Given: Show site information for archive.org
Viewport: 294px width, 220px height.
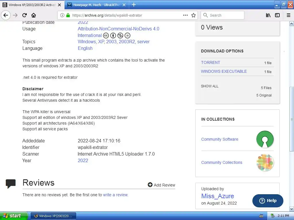Looking at the screenshot, I should [x=62, y=15].
